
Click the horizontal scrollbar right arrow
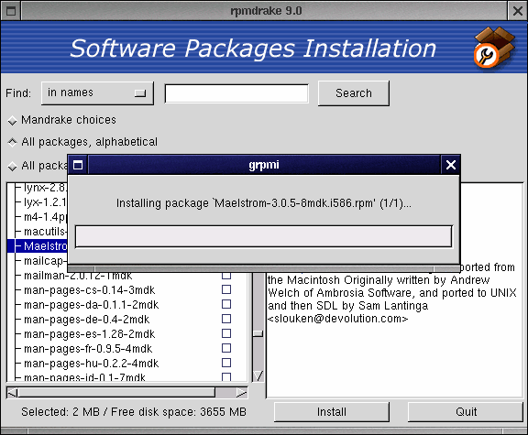[242, 393]
